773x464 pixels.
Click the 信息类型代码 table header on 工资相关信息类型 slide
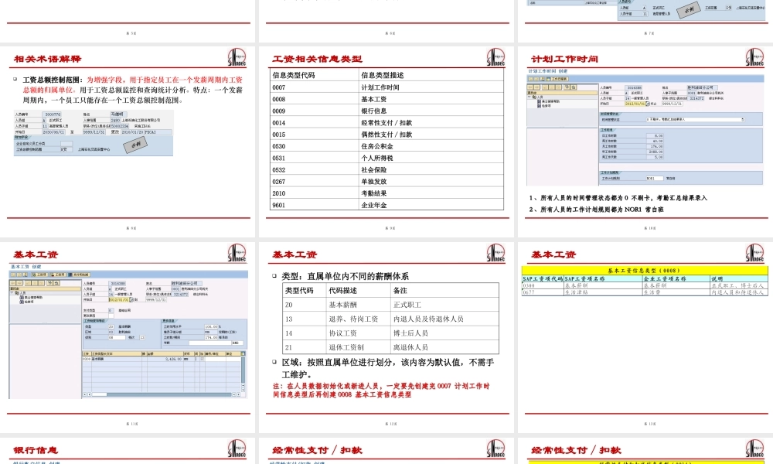coord(296,75)
